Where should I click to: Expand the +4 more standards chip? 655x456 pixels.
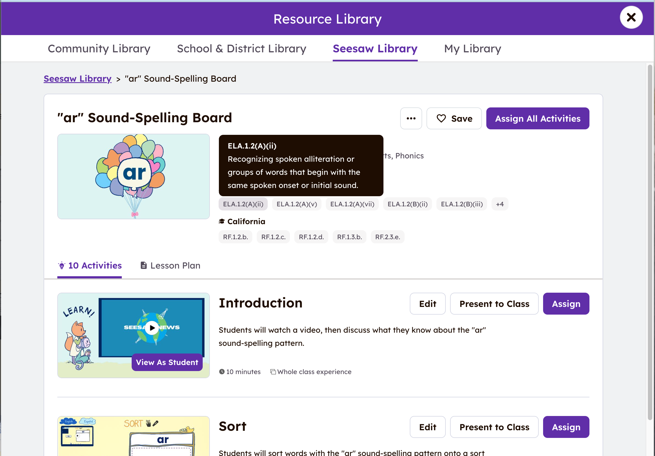(499, 204)
